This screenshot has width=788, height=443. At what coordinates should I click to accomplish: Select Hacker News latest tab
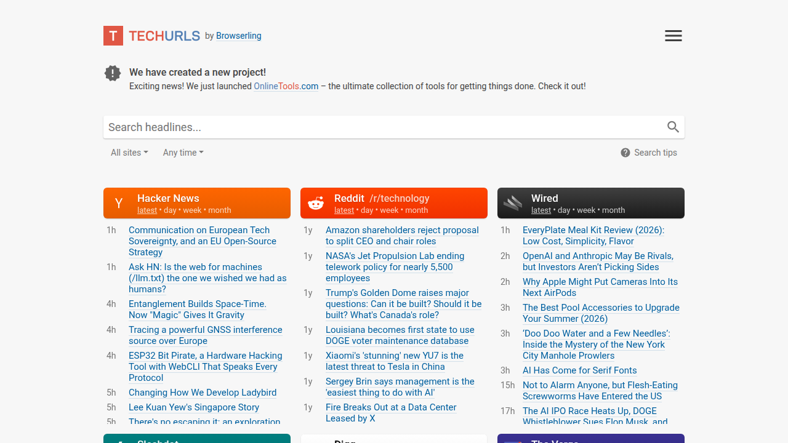pos(147,210)
